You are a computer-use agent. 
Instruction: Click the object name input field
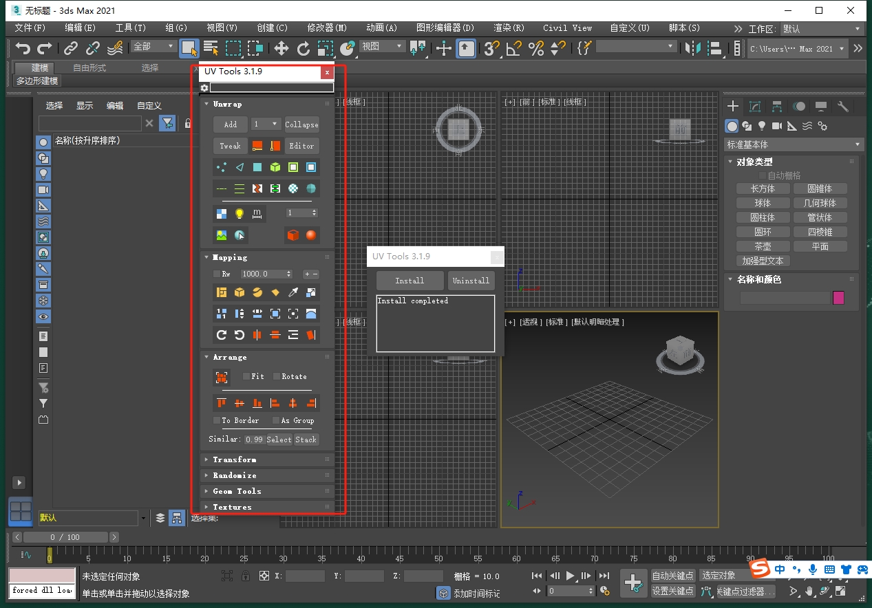(785, 296)
